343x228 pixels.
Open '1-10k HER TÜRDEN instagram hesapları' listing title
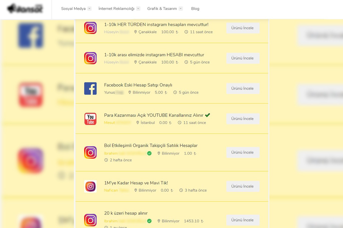[156, 25]
